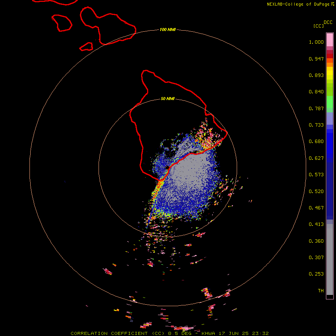This screenshot has width=336, height=336.
Task: Click the 0.253 value on color scale
Action: (316, 274)
